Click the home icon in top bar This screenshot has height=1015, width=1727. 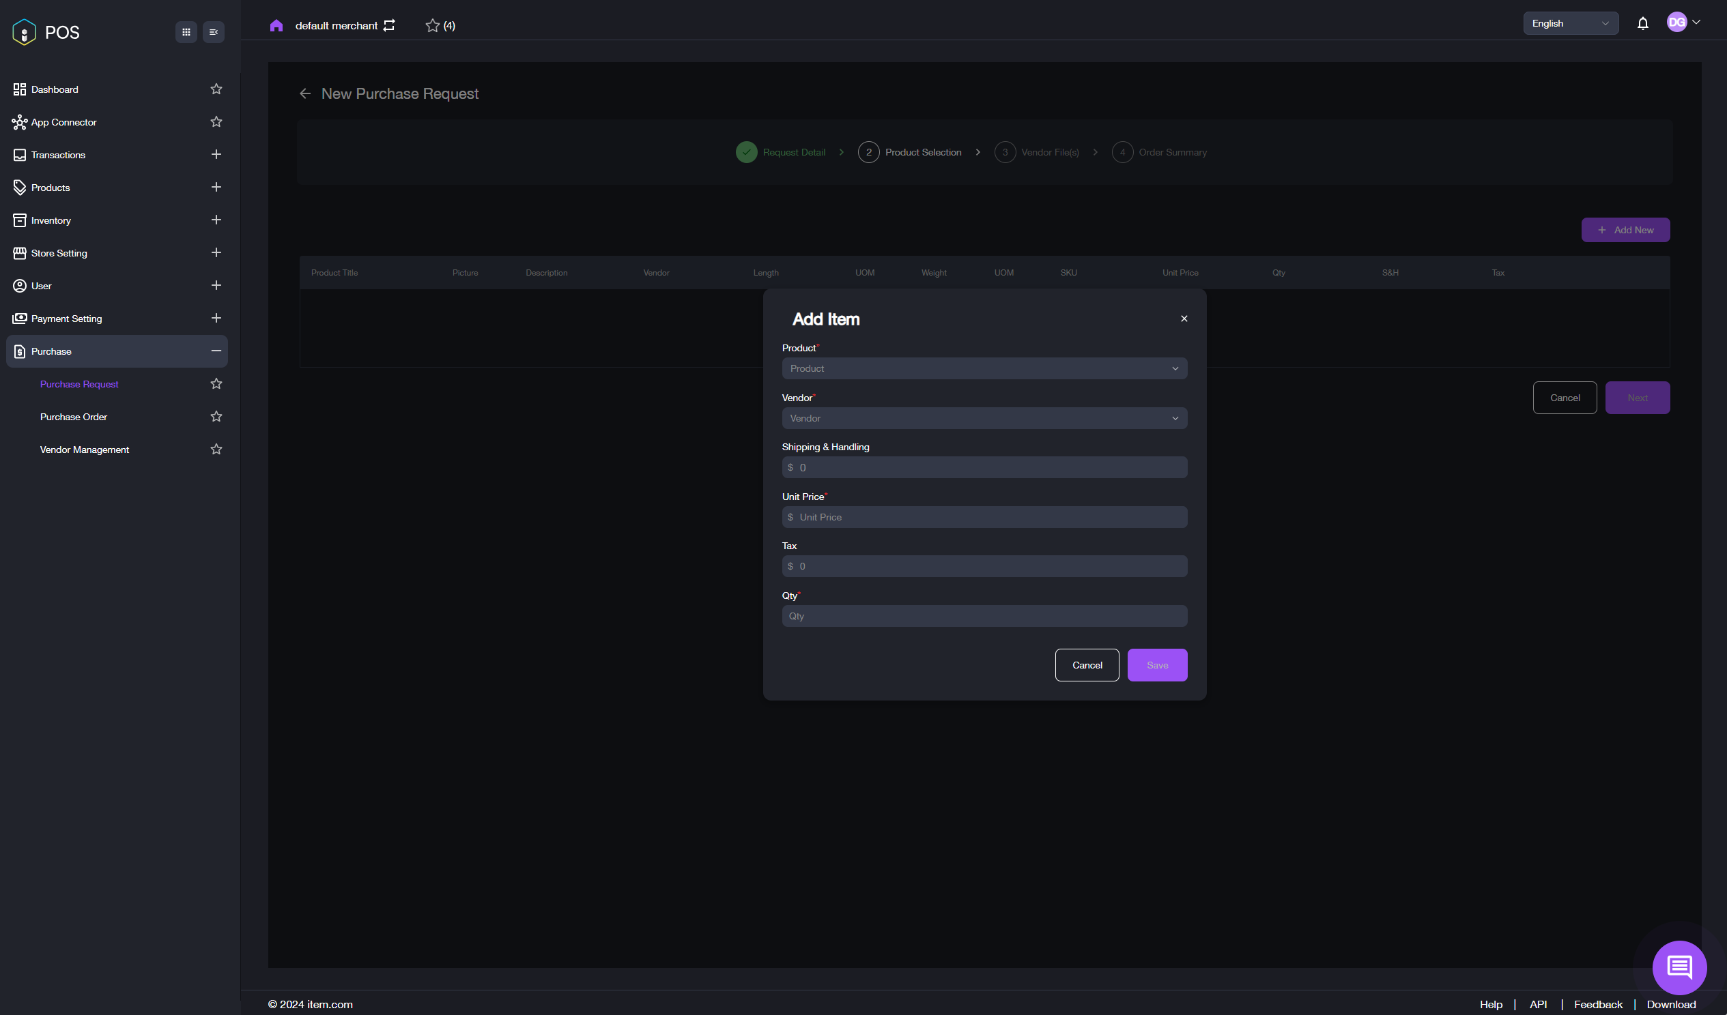(276, 25)
